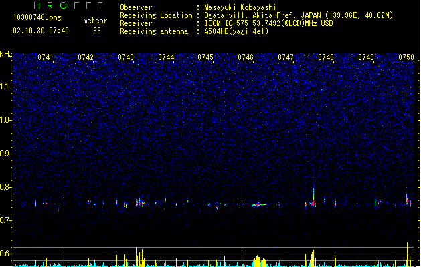This screenshot has height=267, width=421.
Task: Click the 'Receiving antenna' label
Action: pos(154,31)
